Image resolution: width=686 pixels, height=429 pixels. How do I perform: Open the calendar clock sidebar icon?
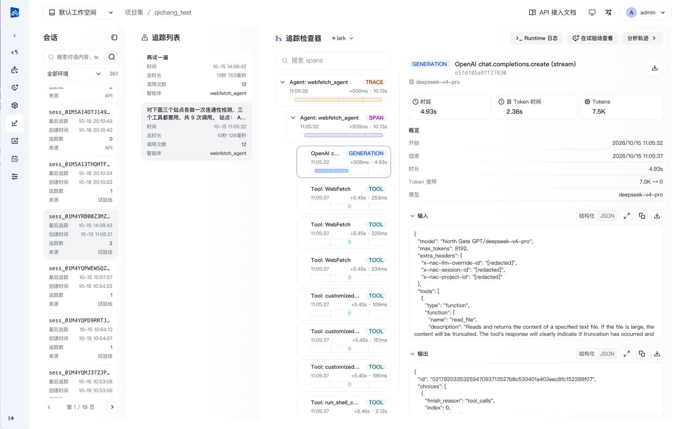point(15,159)
